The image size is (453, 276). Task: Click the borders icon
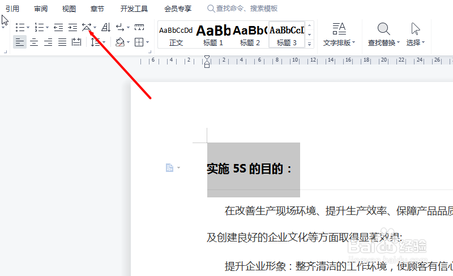pos(139,42)
